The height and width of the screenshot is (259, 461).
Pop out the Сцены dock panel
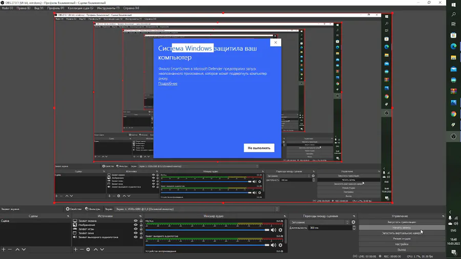[x=68, y=216]
